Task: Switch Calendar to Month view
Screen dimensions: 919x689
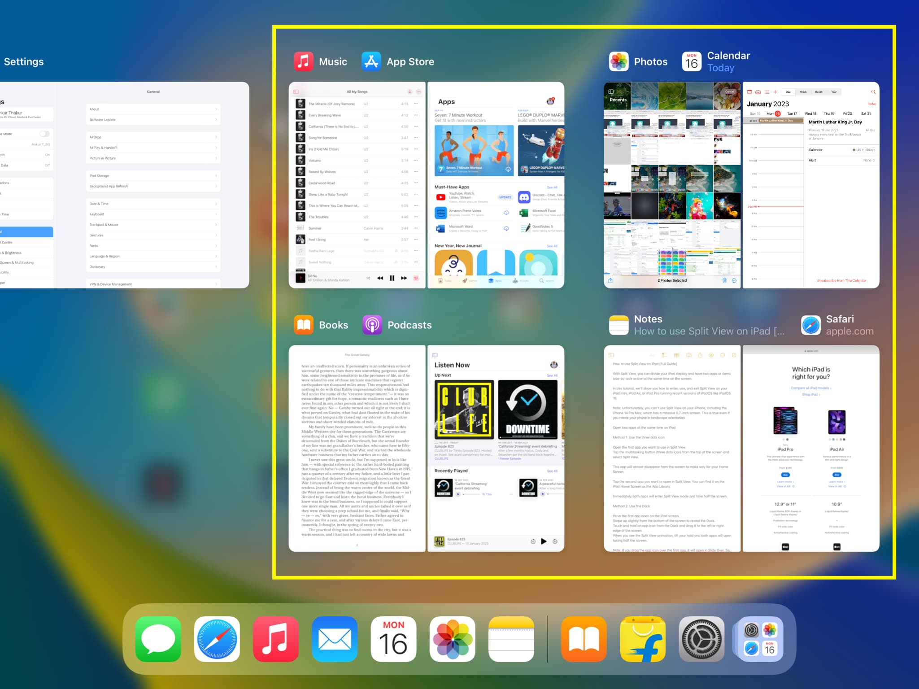Action: point(819,92)
